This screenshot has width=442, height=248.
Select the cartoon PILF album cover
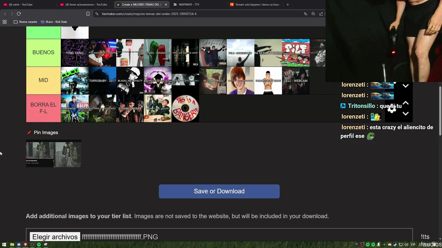(296, 53)
